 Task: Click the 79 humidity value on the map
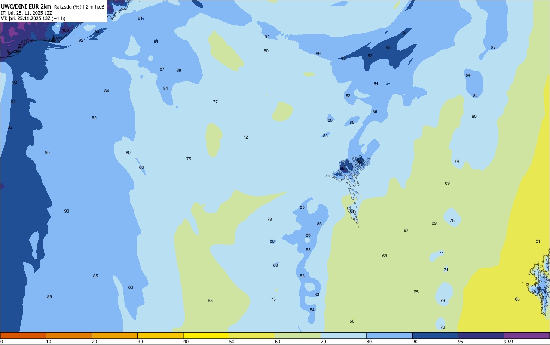(269, 219)
